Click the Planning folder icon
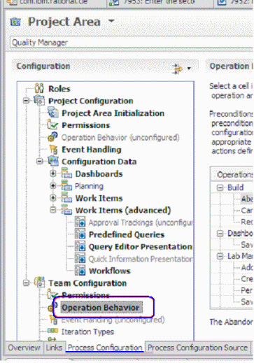Viewport: 254px width, 363px height. point(66,185)
